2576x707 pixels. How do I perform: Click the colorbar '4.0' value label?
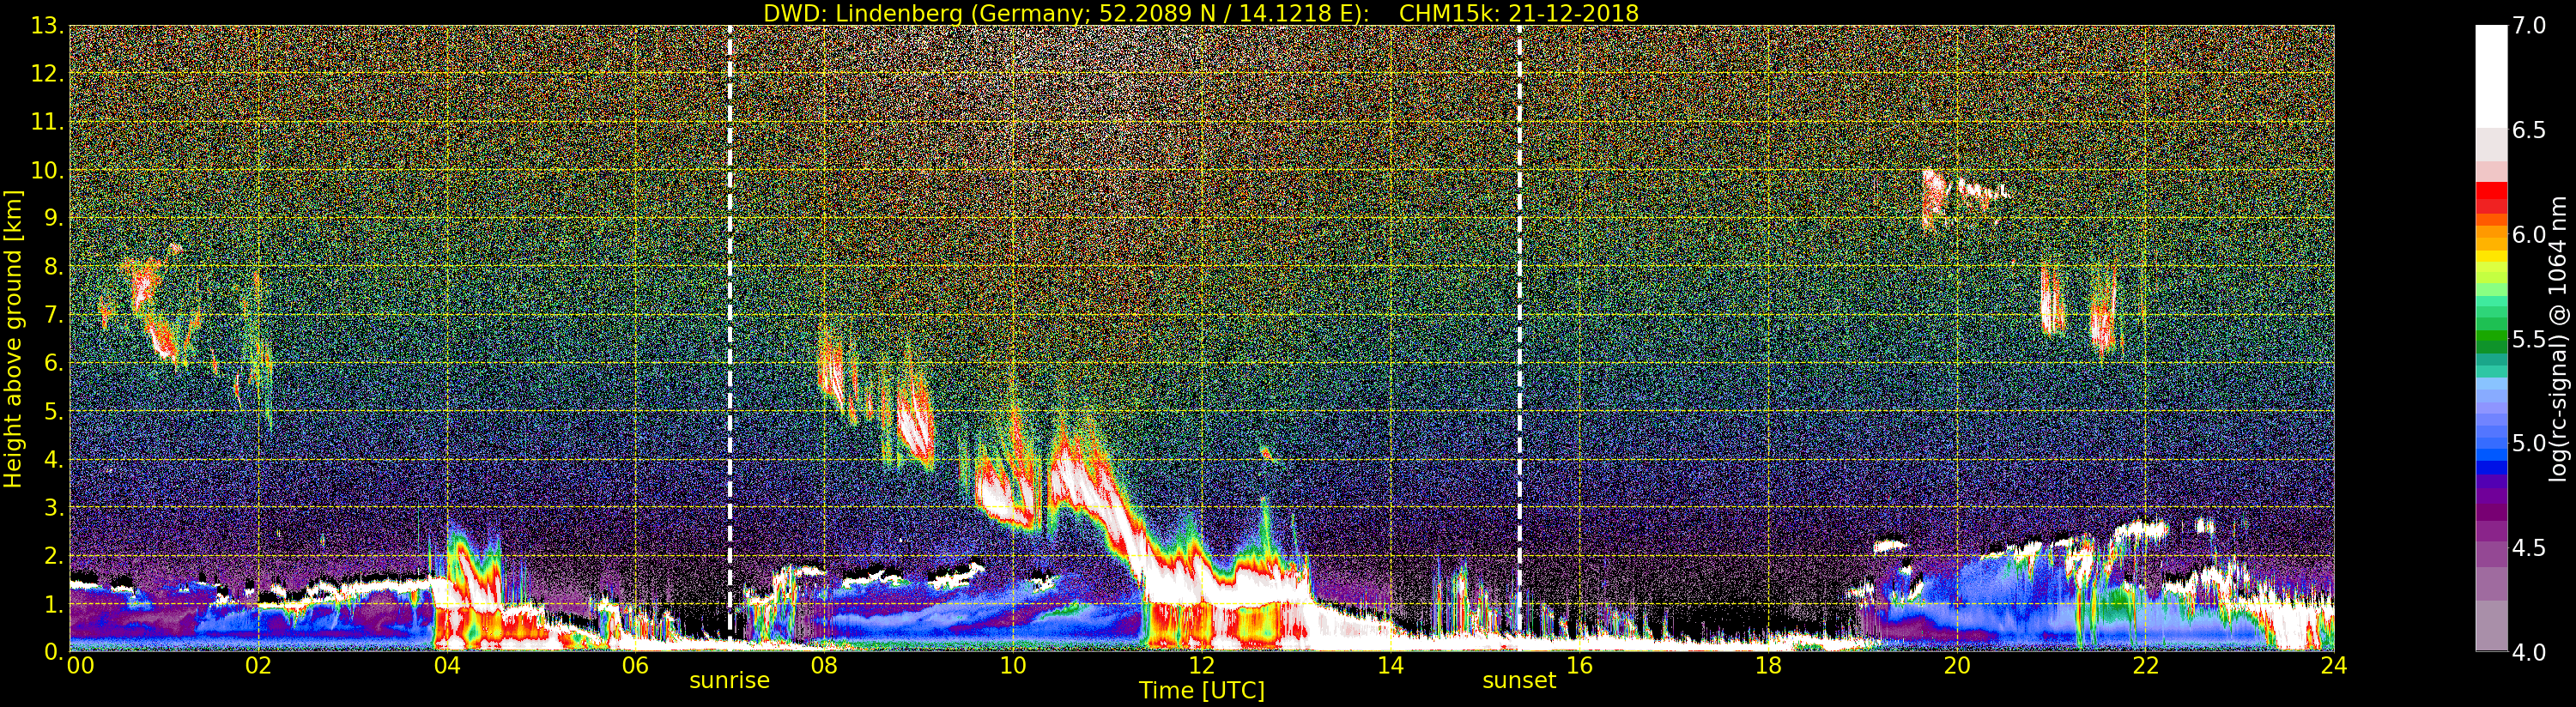tap(2529, 652)
